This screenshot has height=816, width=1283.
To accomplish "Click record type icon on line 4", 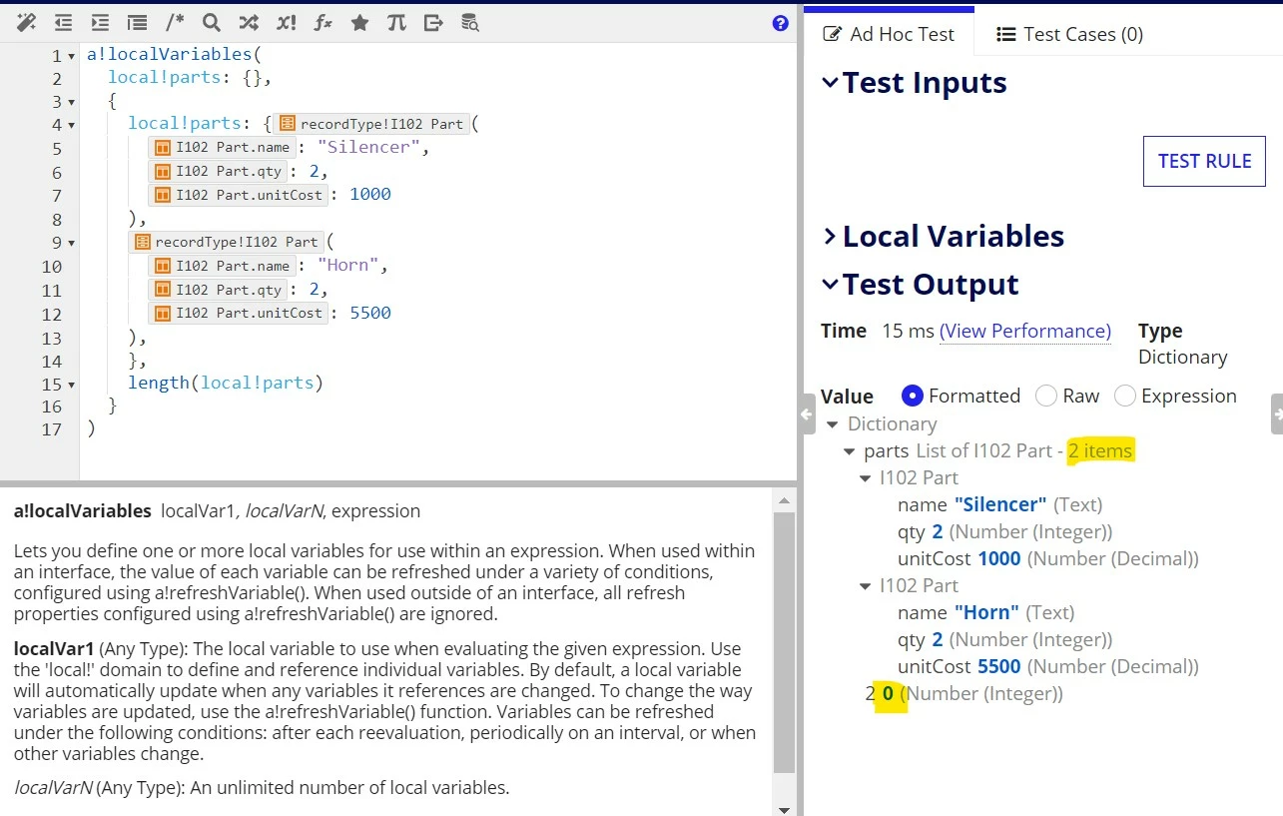I will (288, 124).
